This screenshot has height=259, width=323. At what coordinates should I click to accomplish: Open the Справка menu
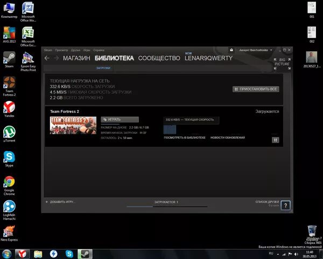99,50
